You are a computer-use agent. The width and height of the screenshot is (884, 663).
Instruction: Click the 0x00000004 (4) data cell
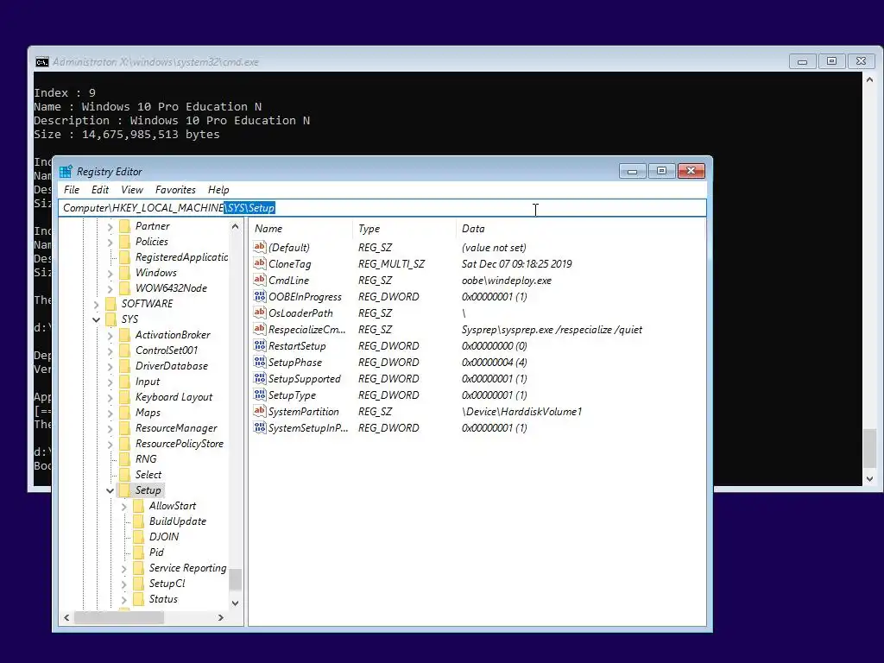[x=495, y=362]
